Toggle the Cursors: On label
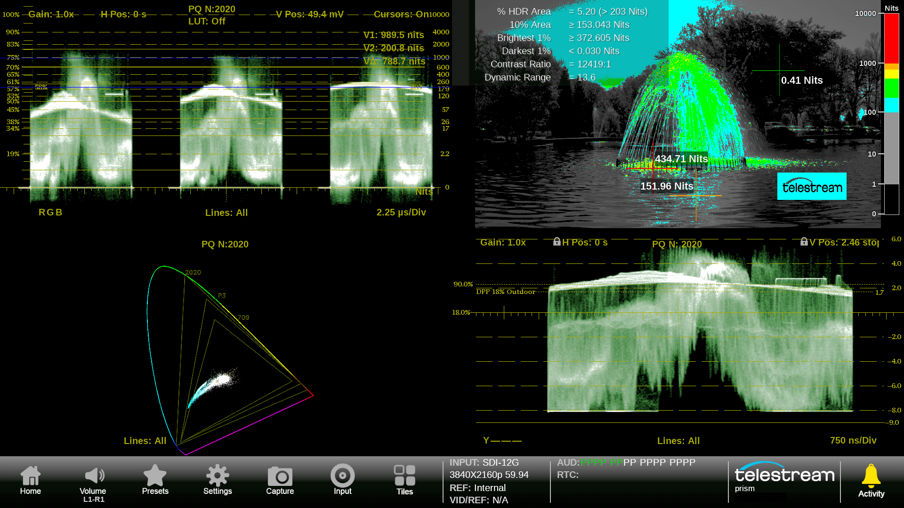 (x=401, y=15)
